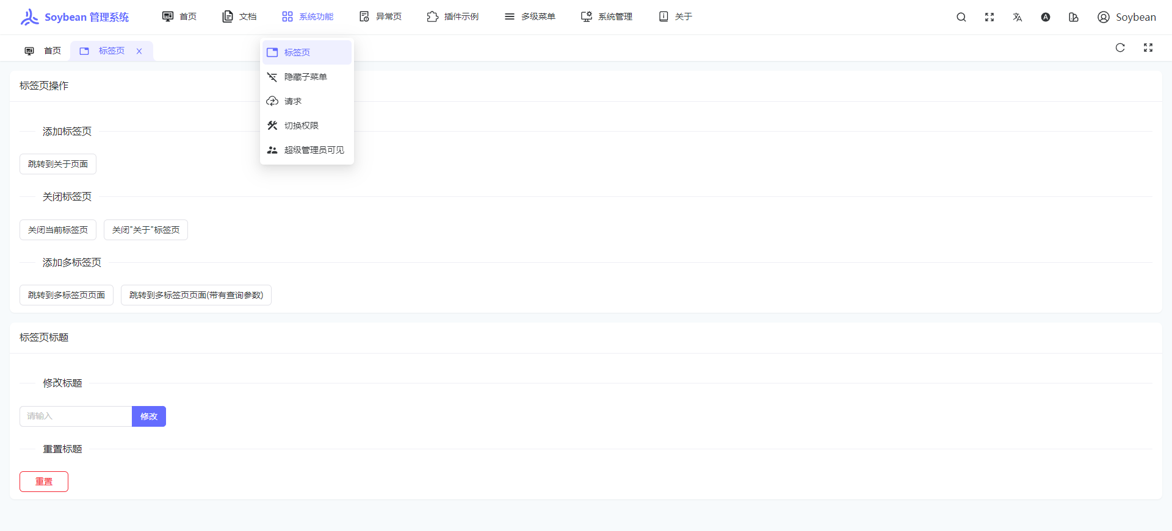This screenshot has width=1172, height=531.
Task: Open 系统功能 top menu
Action: 308,16
